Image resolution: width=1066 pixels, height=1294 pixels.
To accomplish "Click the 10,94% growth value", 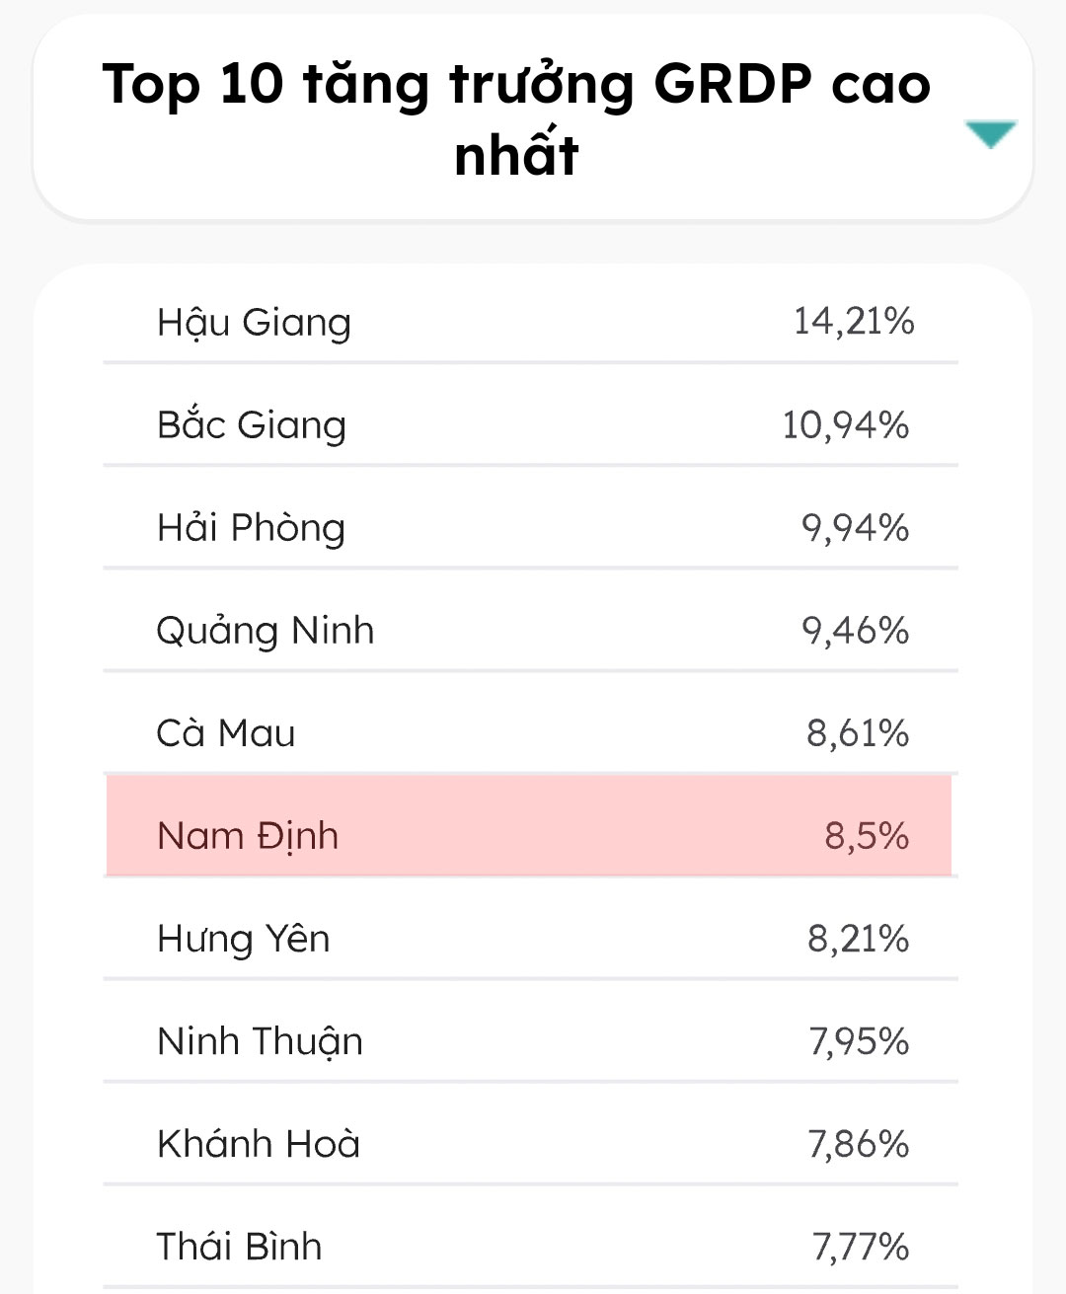I will pyautogui.click(x=846, y=425).
